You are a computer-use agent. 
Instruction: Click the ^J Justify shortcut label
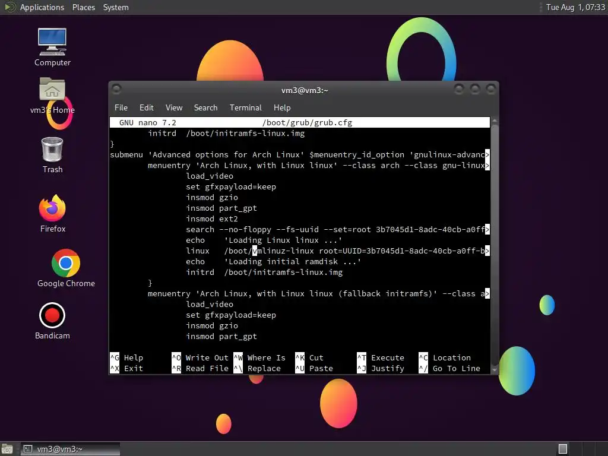[381, 368]
